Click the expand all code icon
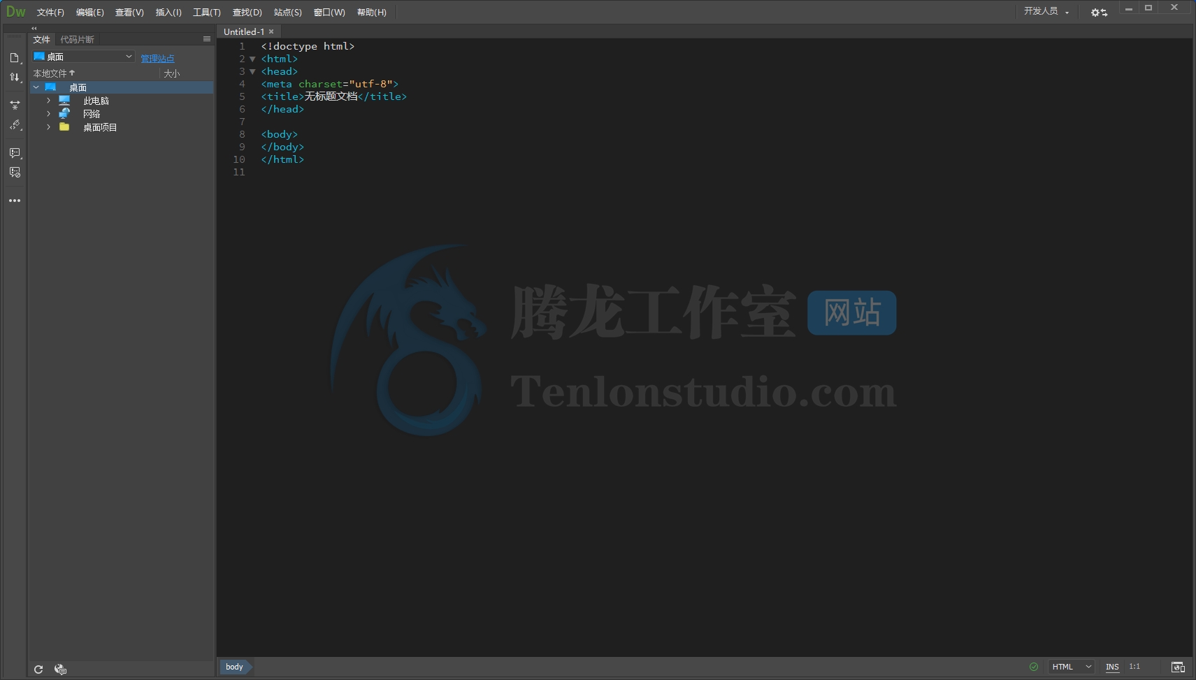This screenshot has width=1196, height=680. pos(15,105)
